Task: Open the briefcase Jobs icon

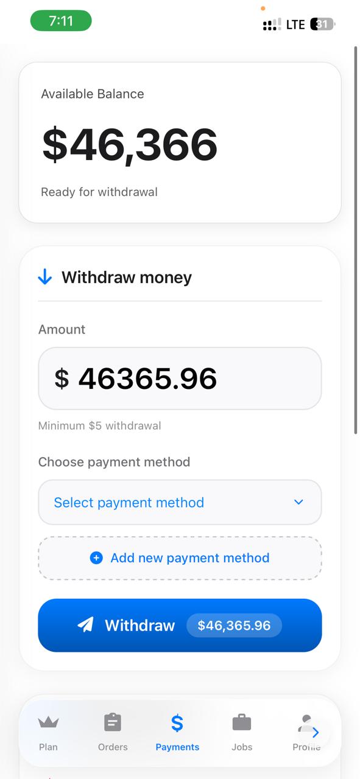Action: pos(242,722)
